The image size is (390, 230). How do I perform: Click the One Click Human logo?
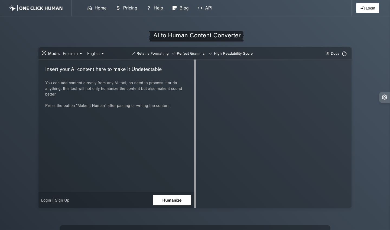(36, 8)
